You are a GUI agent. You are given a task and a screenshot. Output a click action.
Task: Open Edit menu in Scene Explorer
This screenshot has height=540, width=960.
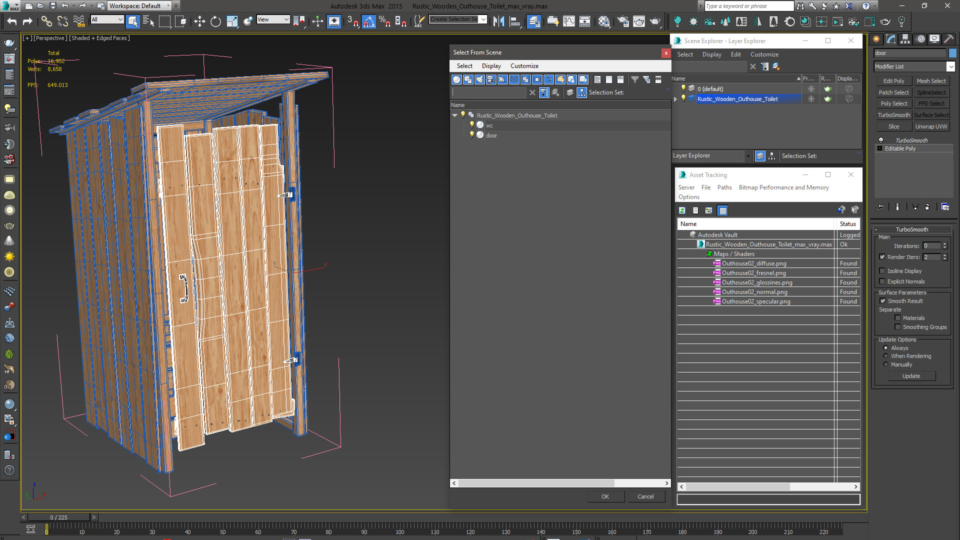coord(735,54)
